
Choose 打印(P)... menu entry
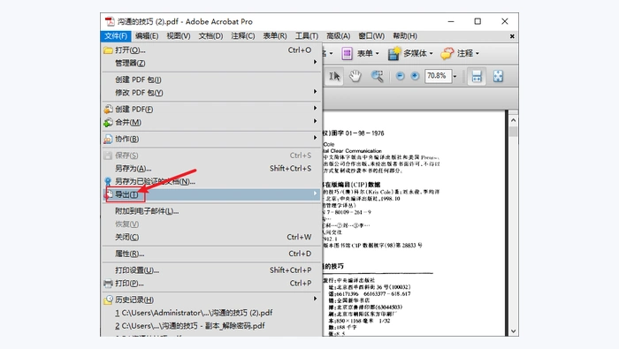(x=211, y=283)
